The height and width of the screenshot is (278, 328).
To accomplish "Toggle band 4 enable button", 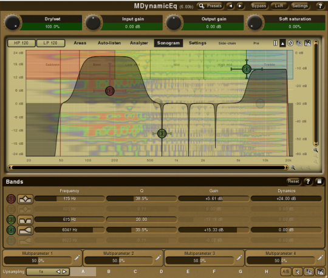I will click(11, 230).
